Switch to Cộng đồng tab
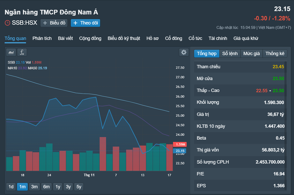Screen dimensions: 294x195 90,38
